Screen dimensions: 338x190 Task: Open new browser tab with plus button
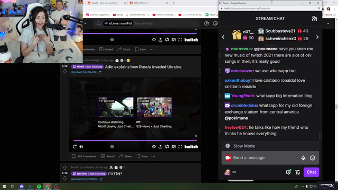(x=174, y=3)
